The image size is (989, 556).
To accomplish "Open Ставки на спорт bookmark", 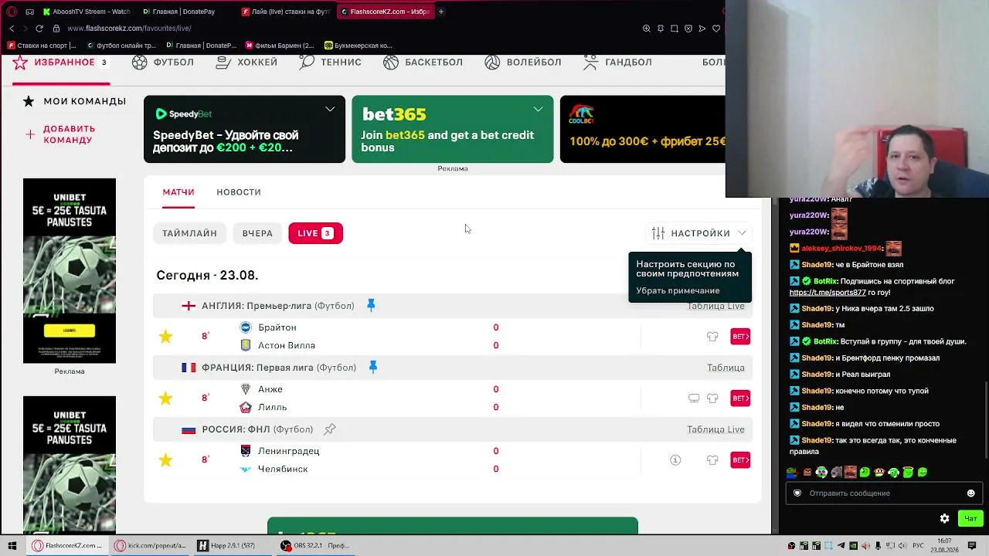I will 42,46.
